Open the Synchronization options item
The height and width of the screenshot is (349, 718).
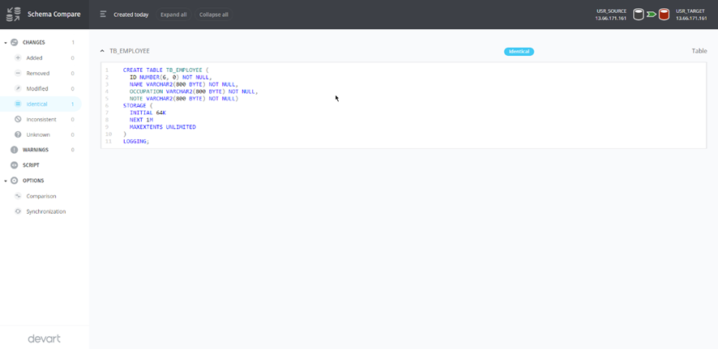[45, 211]
